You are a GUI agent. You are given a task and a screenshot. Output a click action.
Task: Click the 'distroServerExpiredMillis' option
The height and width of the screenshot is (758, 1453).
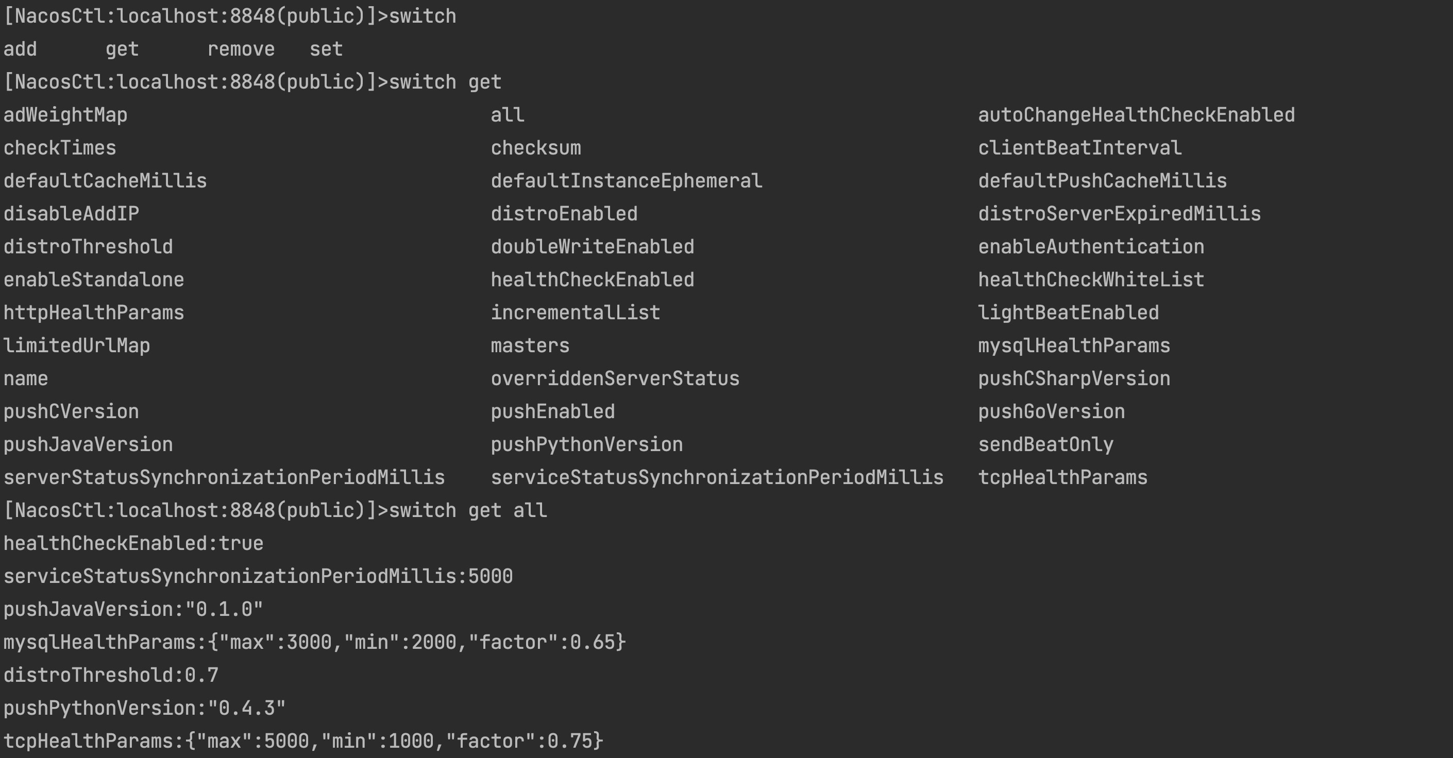click(1119, 214)
